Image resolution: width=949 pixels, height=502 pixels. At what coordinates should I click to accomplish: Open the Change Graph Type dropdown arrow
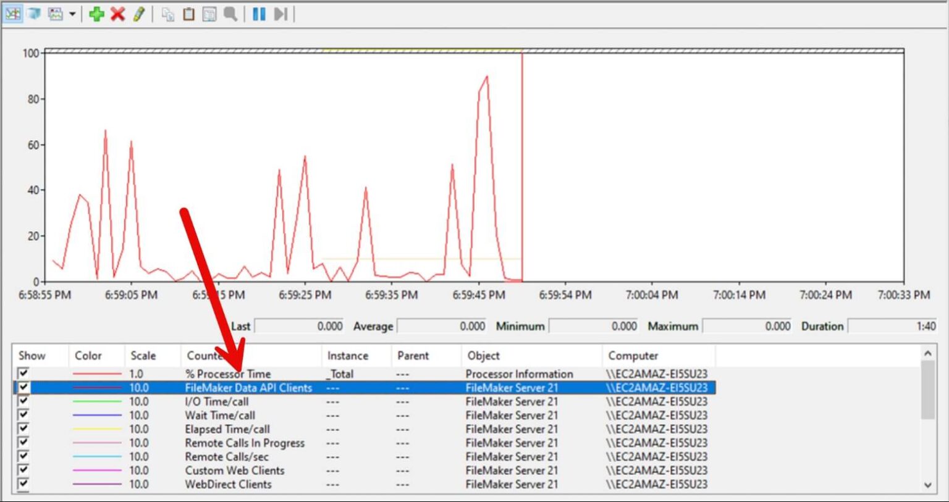click(x=72, y=14)
